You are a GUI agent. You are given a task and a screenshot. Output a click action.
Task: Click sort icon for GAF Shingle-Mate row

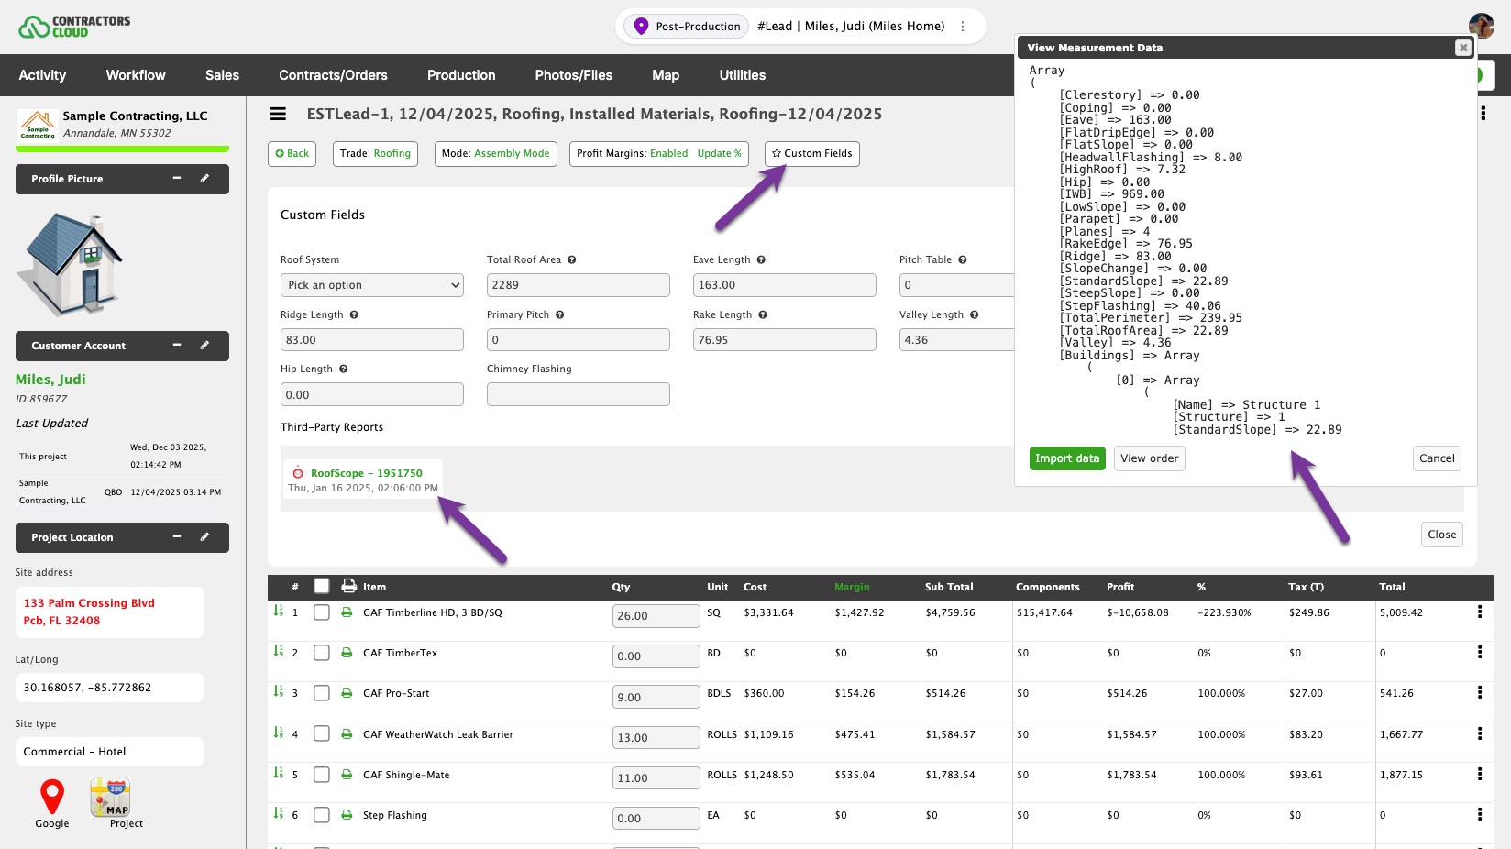(x=278, y=773)
